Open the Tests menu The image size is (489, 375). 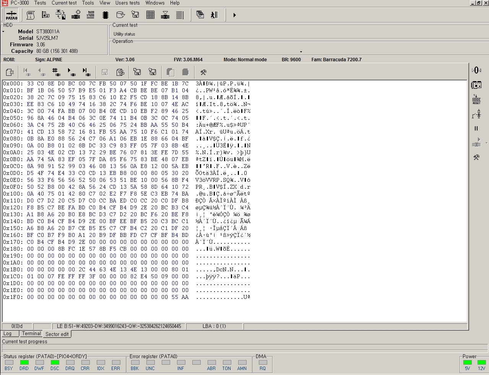(x=40, y=3)
